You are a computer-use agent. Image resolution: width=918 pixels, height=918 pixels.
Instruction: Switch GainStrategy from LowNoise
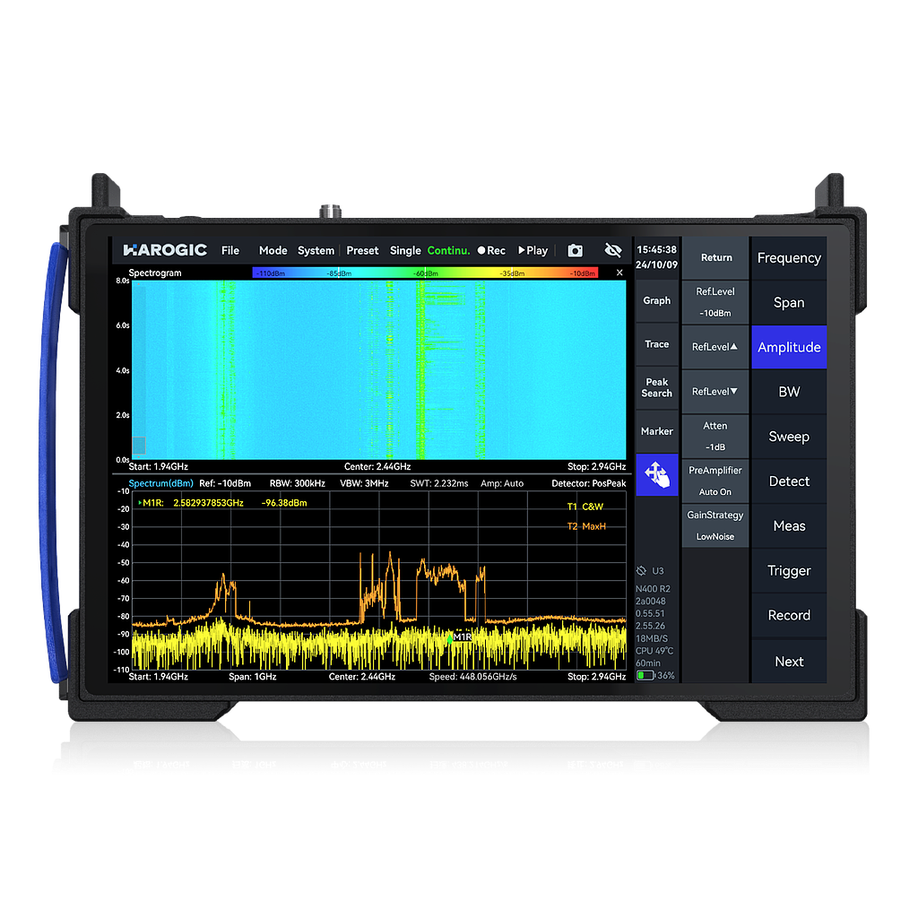(x=714, y=525)
